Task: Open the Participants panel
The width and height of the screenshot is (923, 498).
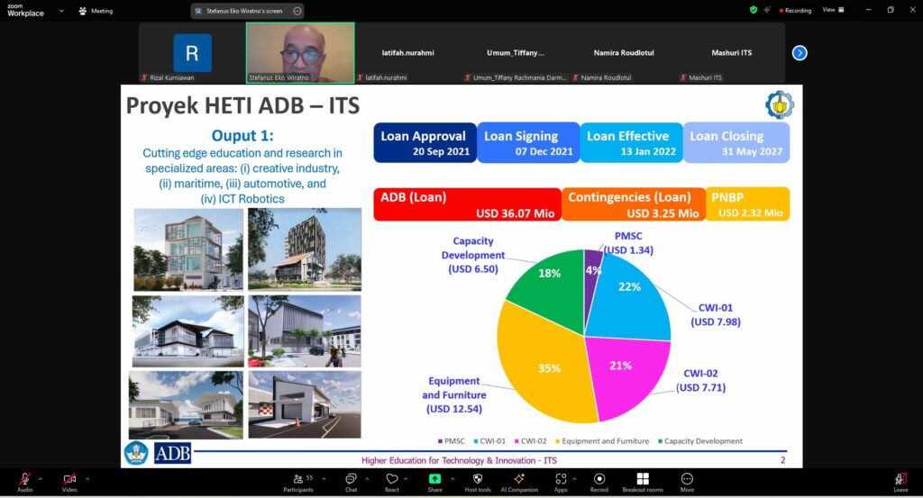Action: coord(297,481)
